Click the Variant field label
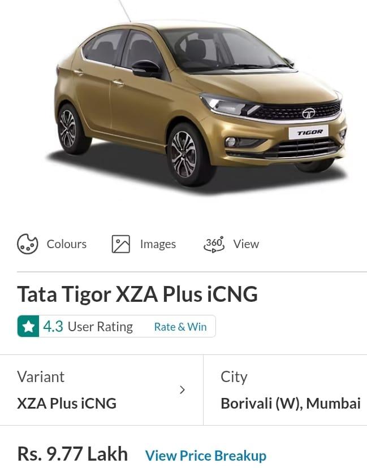Viewport: 367px width, 468px height. coord(41,376)
